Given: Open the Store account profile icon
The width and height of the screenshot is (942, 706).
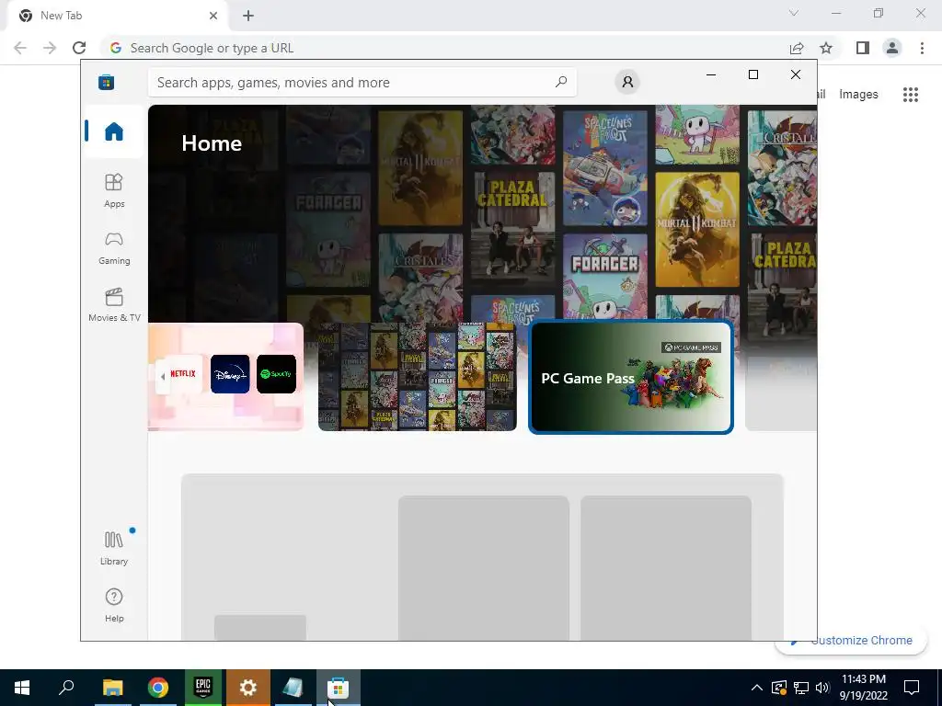Looking at the screenshot, I should click(627, 82).
